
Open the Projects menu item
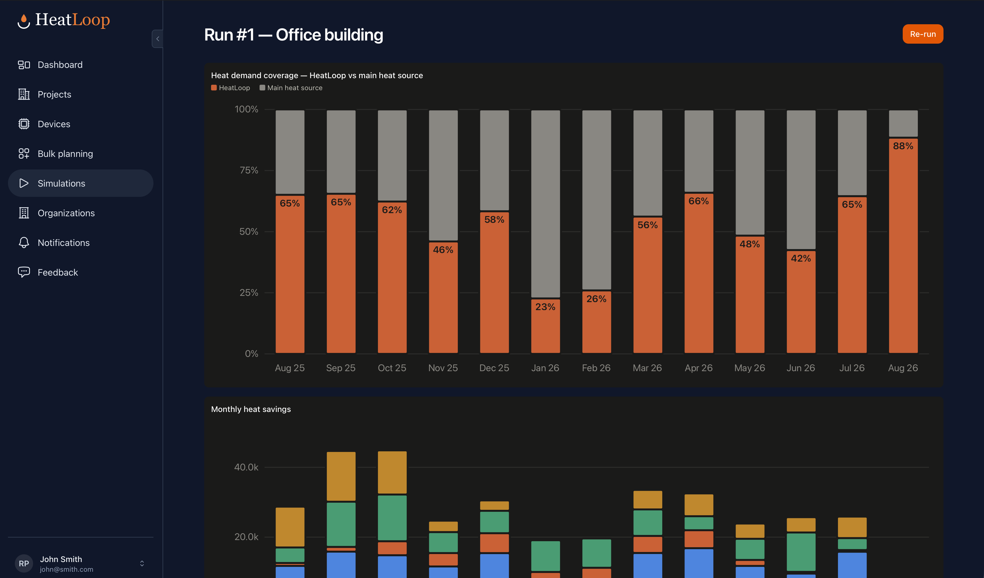coord(80,94)
